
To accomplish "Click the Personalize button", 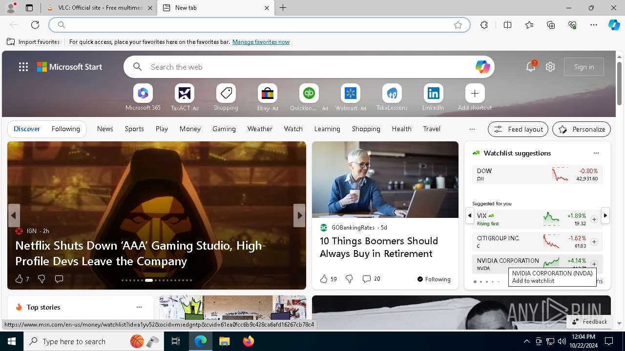I will tap(582, 129).
